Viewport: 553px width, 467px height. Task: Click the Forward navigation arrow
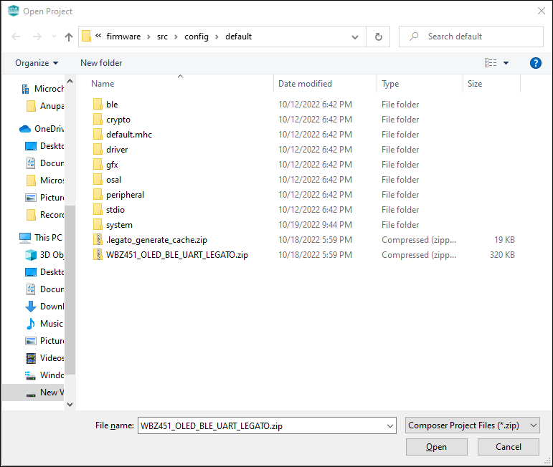click(37, 37)
